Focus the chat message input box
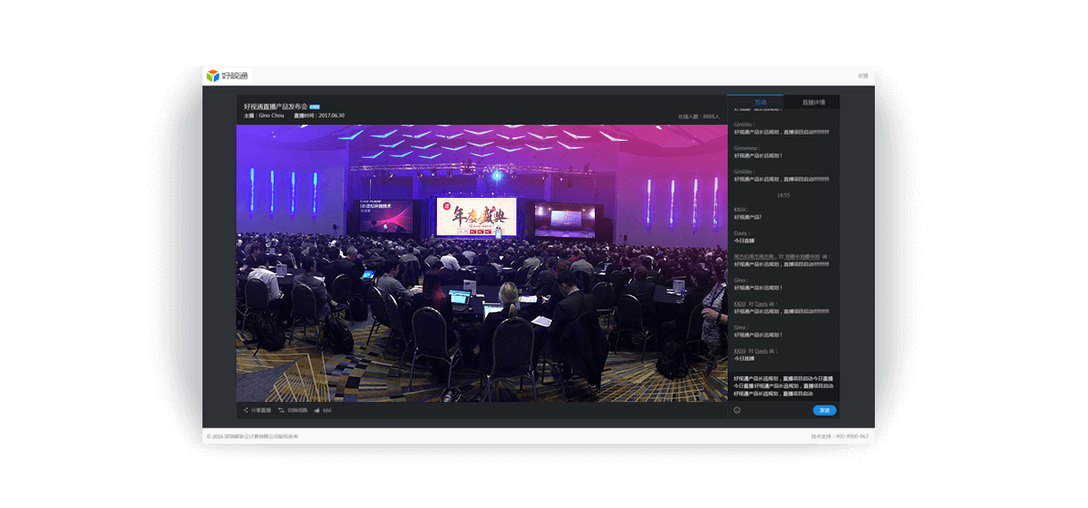This screenshot has height=508, width=1088. point(784,386)
